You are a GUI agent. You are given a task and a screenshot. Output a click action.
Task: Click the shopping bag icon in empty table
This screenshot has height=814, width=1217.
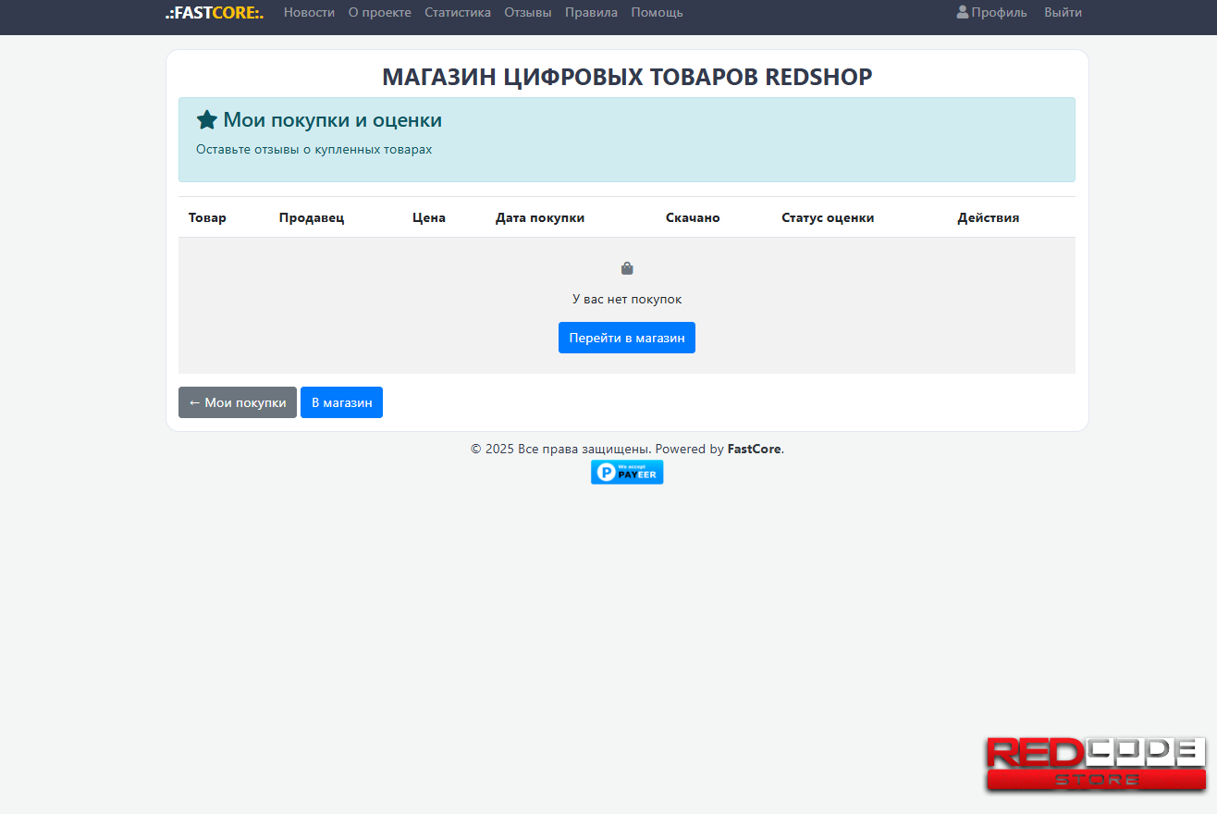[627, 268]
